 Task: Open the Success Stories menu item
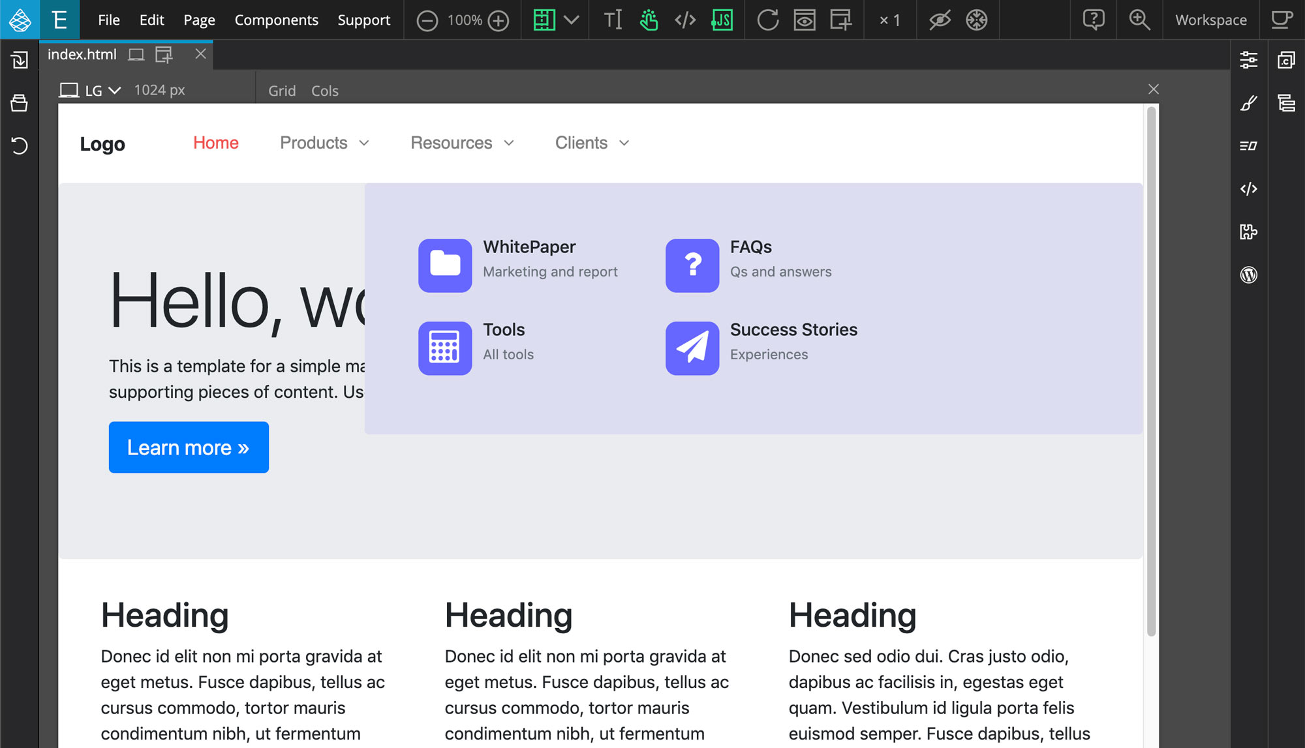point(762,348)
